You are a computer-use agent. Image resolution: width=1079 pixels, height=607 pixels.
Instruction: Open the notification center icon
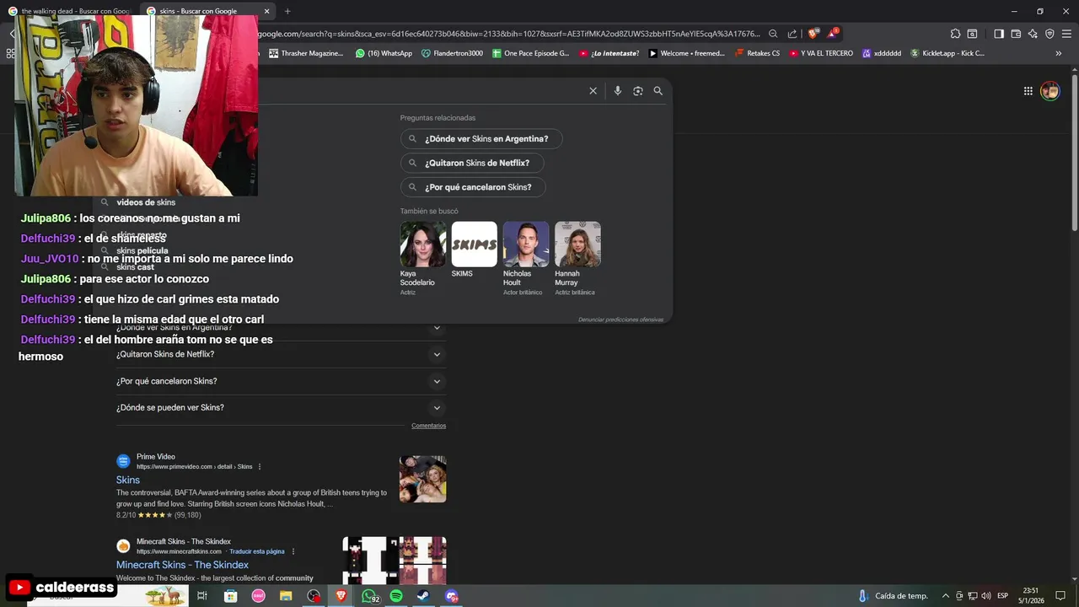[1060, 596]
